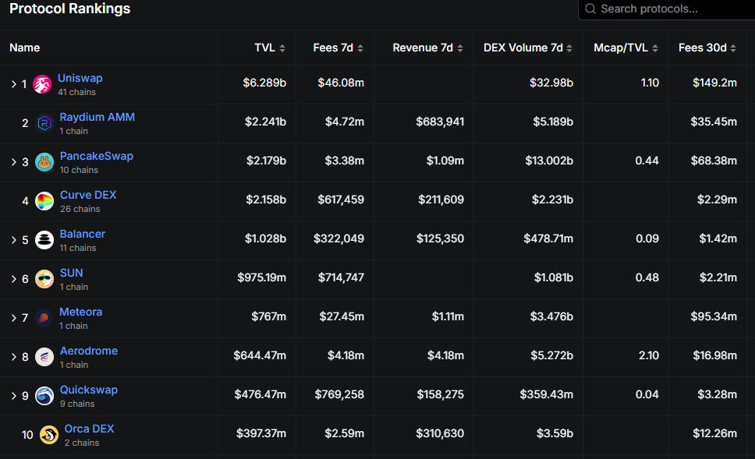Click the Meteora logo icon
Viewport: 755px width, 459px height.
point(44,318)
